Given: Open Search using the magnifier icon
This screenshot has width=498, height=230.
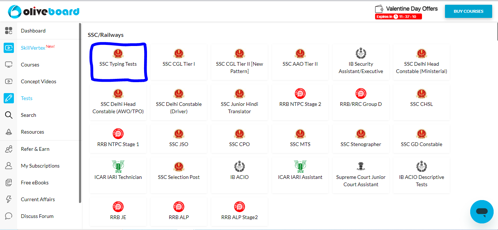Looking at the screenshot, I should 9,115.
